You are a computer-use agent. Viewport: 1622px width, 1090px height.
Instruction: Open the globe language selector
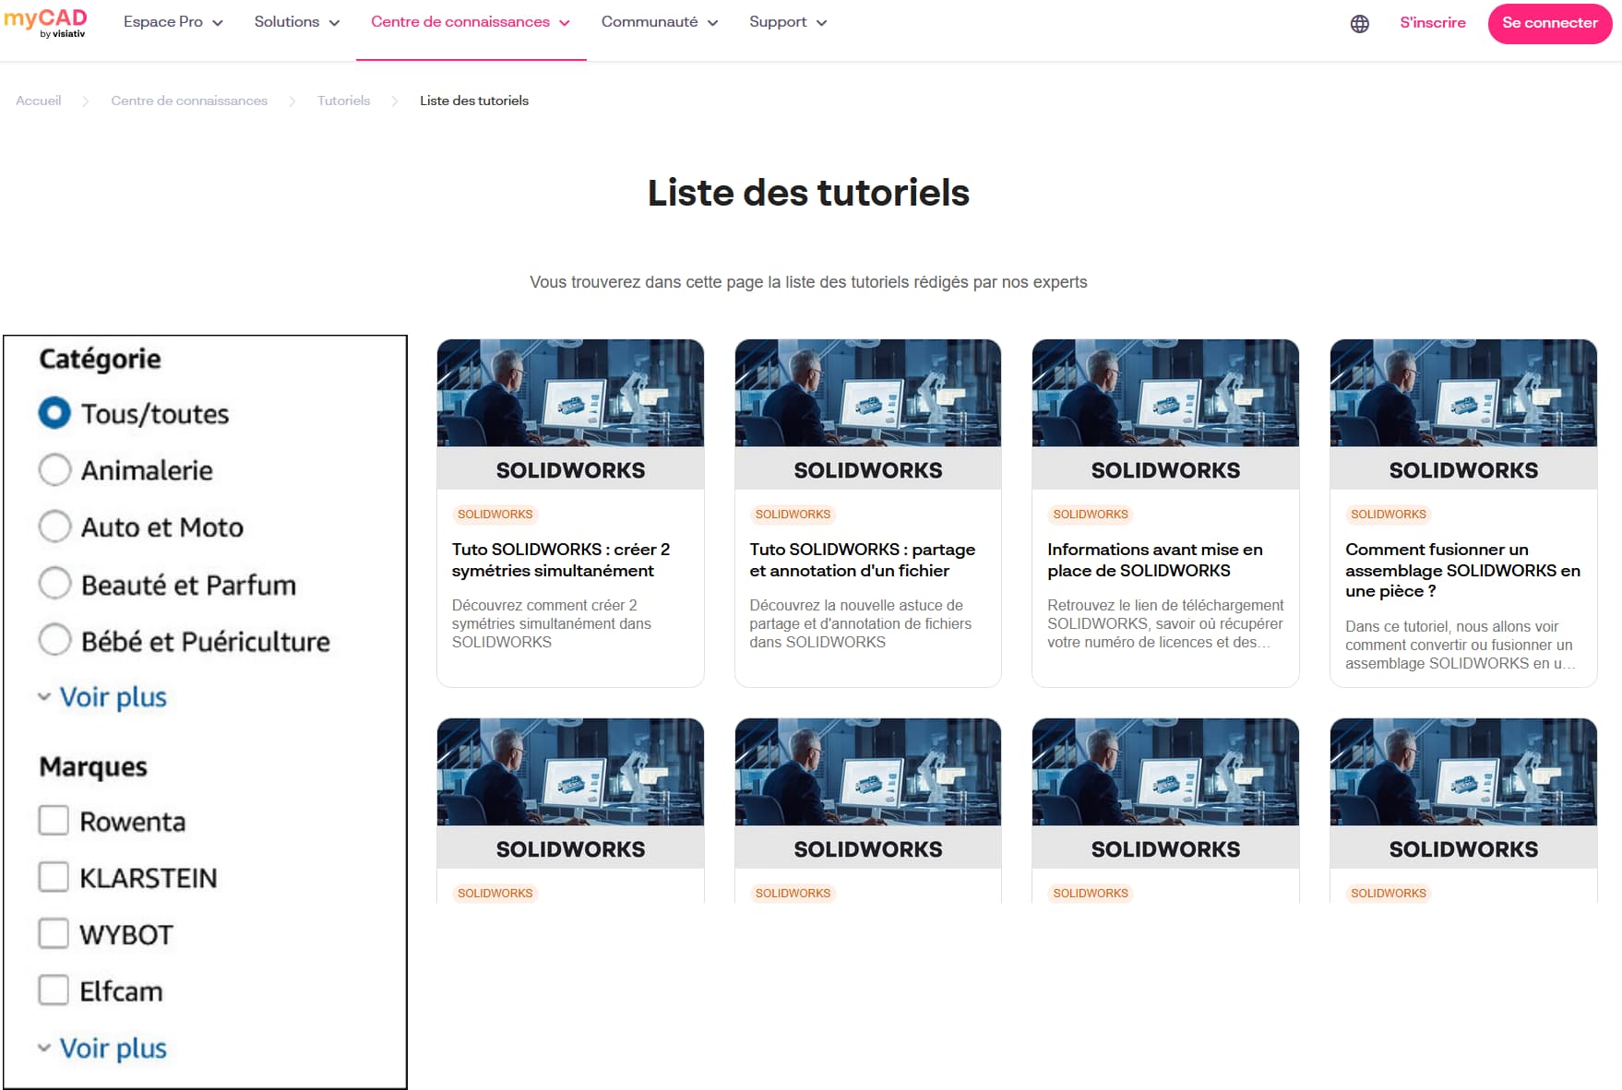[x=1359, y=24]
